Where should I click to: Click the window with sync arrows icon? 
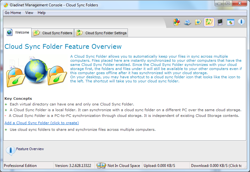point(231,22)
